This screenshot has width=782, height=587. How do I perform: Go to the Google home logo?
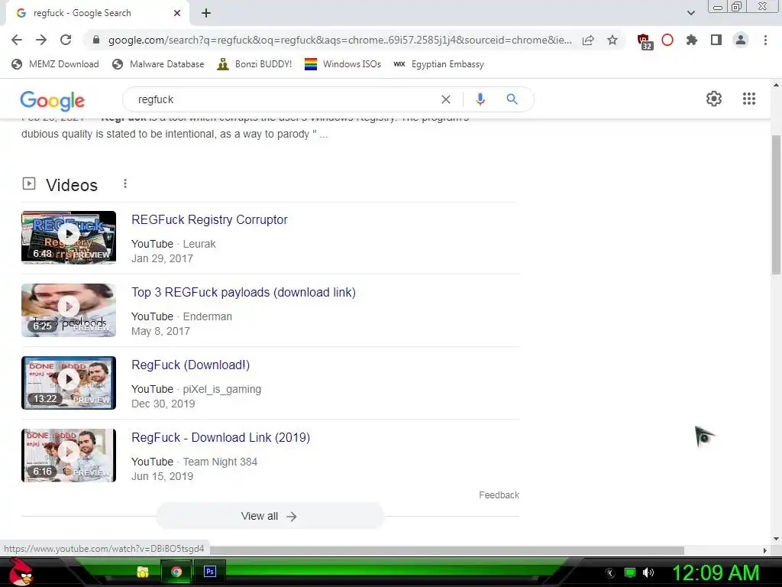[x=53, y=100]
